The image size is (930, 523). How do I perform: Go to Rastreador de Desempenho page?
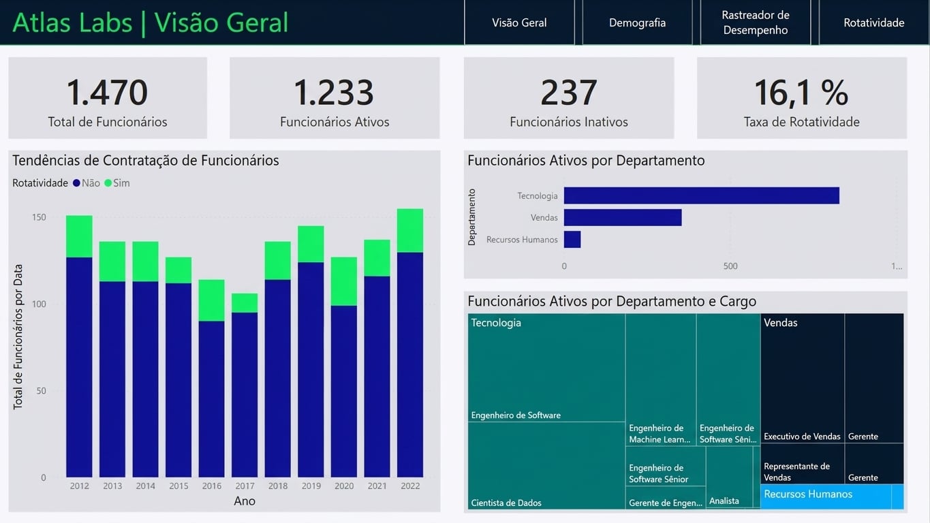[x=756, y=22]
